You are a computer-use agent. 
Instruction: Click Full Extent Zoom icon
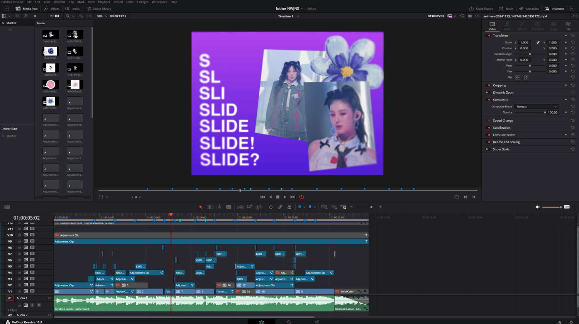pos(324,207)
